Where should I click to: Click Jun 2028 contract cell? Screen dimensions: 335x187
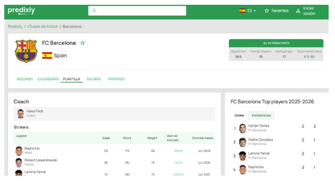[x=204, y=151]
